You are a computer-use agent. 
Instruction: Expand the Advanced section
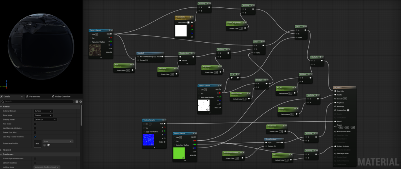tap(2, 150)
